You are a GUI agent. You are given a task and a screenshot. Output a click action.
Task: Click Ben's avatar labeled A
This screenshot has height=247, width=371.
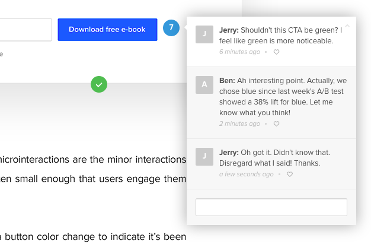coord(204,85)
